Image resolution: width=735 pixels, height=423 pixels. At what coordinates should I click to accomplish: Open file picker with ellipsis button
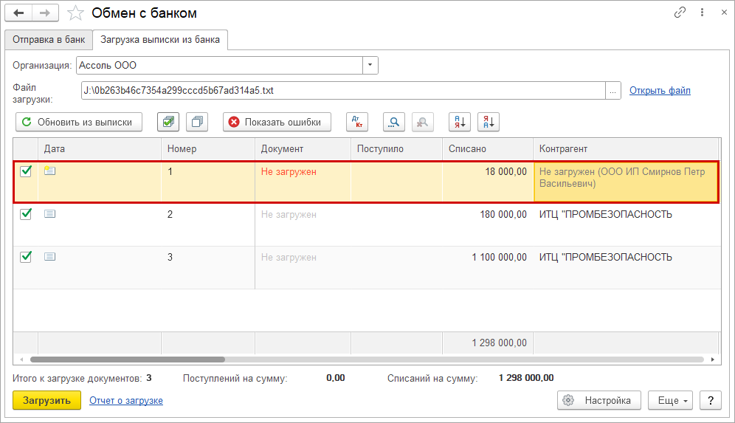point(612,91)
